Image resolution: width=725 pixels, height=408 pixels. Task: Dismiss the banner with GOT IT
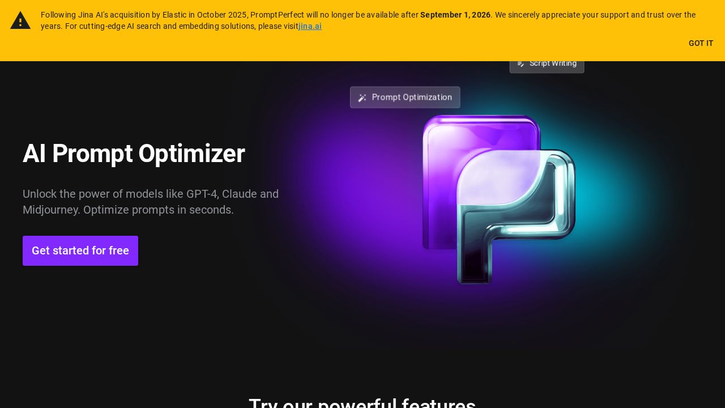coord(701,43)
